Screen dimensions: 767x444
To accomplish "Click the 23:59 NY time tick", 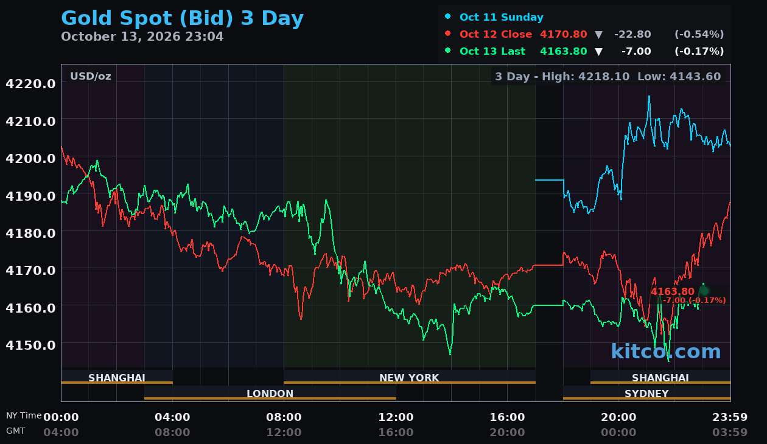I will (x=730, y=417).
